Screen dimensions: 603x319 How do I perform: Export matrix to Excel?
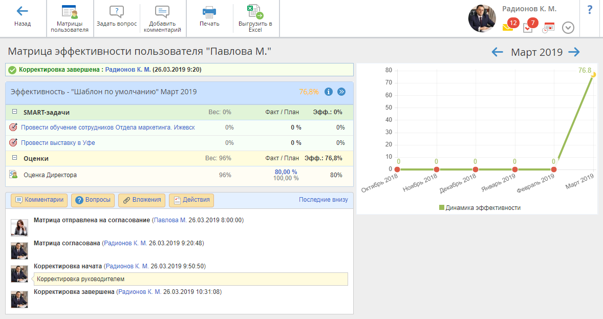(254, 12)
